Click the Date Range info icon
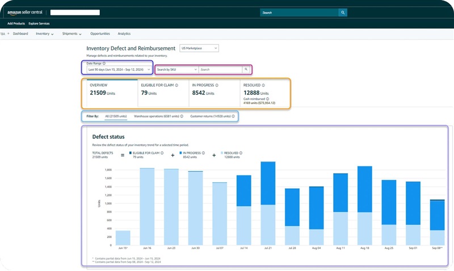The height and width of the screenshot is (271, 454). pos(104,64)
